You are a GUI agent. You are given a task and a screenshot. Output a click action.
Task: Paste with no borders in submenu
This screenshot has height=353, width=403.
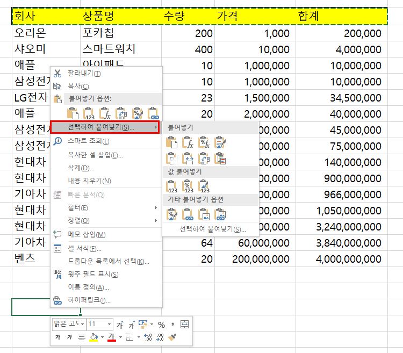172,159
